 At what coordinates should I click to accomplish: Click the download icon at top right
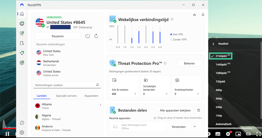click(x=195, y=15)
